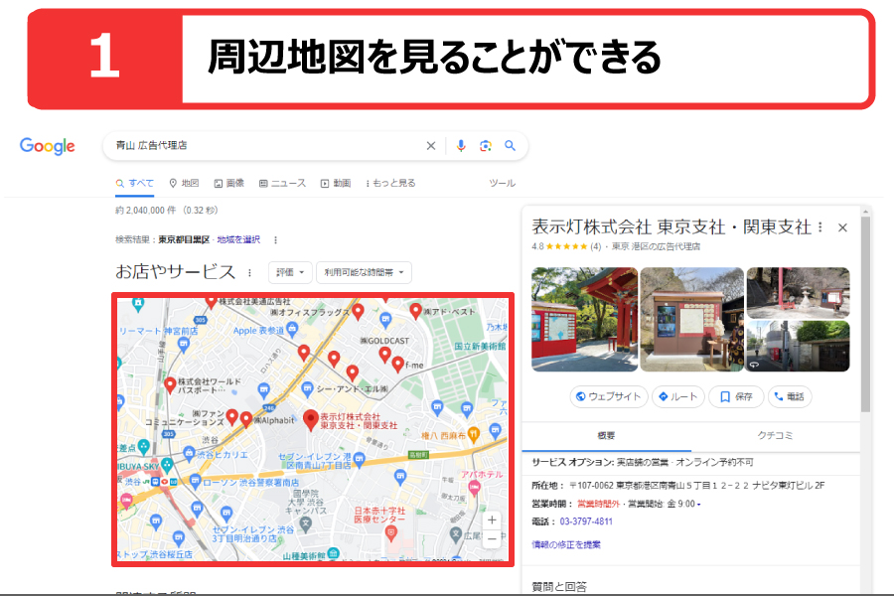Image resolution: width=894 pixels, height=596 pixels.
Task: Click the 表示灯株式会社 東京支社・関東支社 panel title
Action: click(x=671, y=227)
